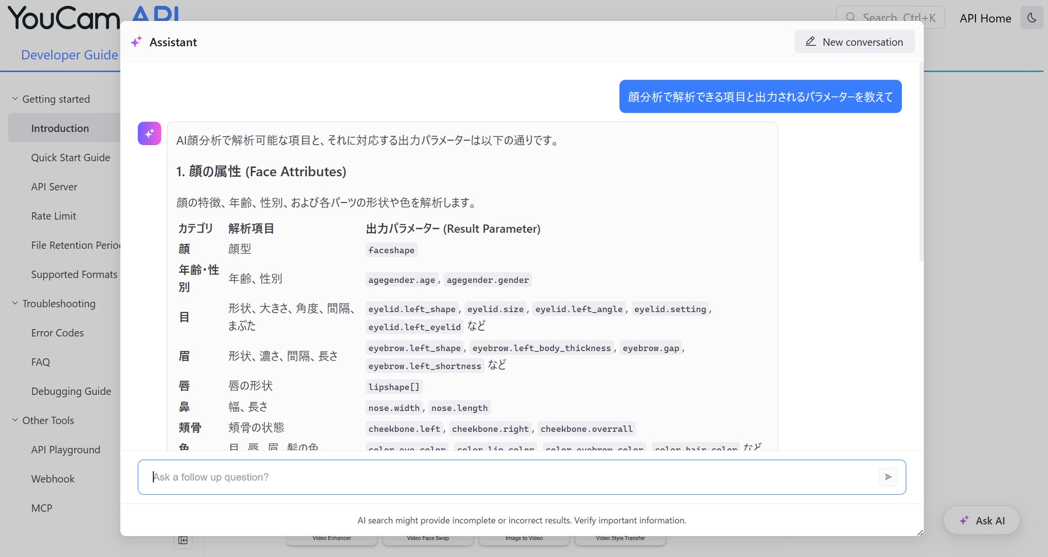Open the Quick Start Guide page
The width and height of the screenshot is (1048, 557).
[70, 157]
